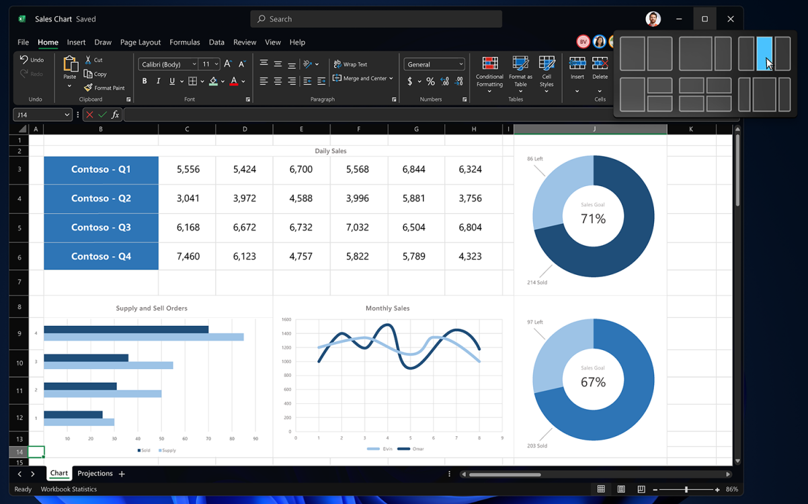Select Top Align in the Paragraph group
This screenshot has height=504, width=808.
click(264, 64)
